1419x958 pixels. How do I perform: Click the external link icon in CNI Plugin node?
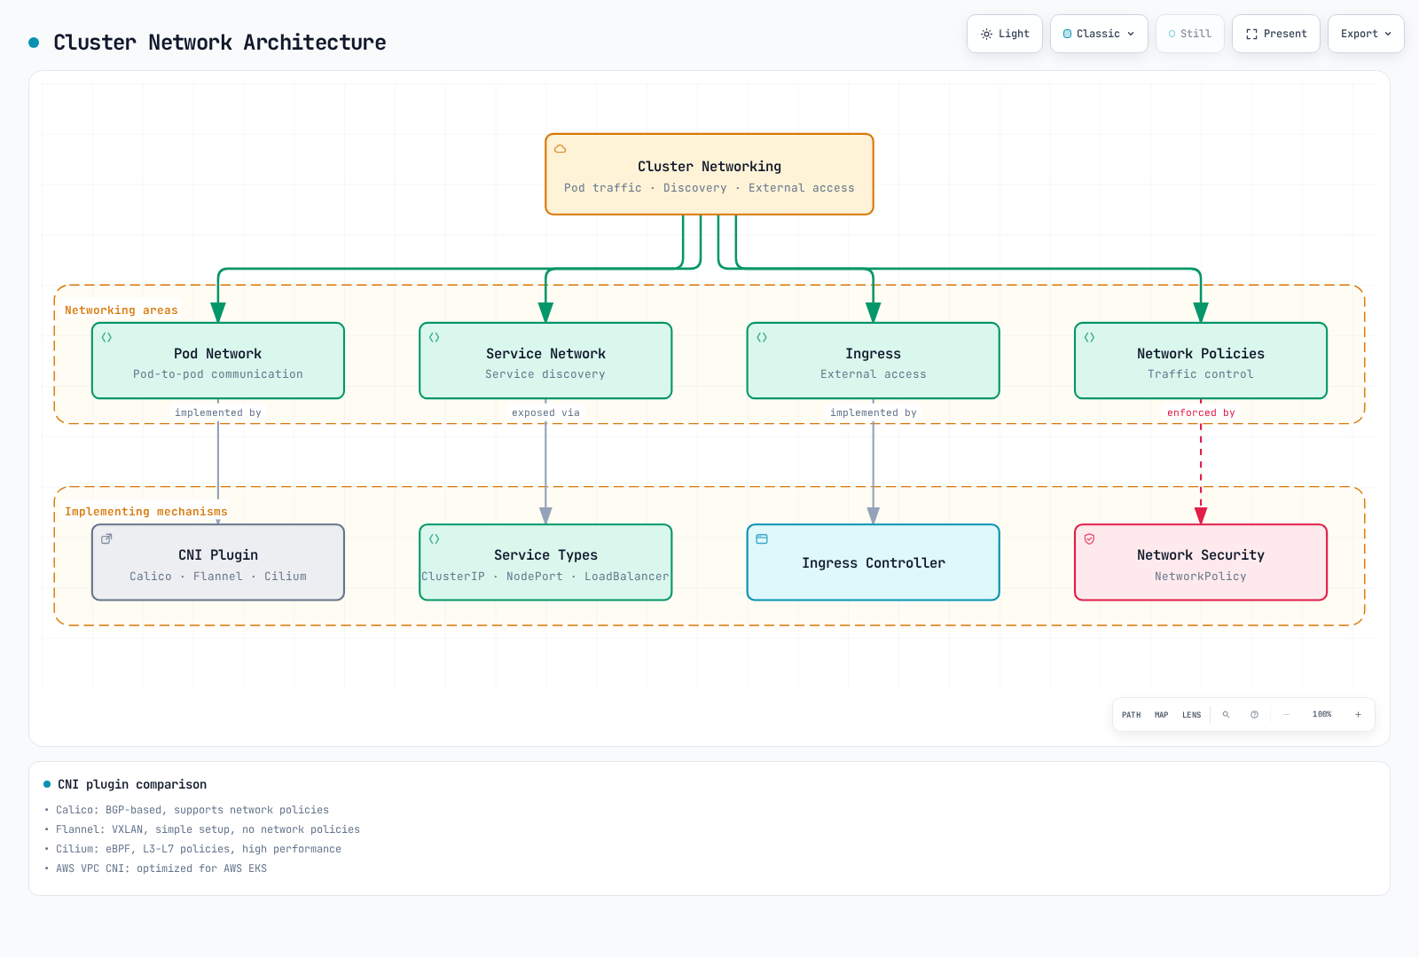pyautogui.click(x=106, y=538)
